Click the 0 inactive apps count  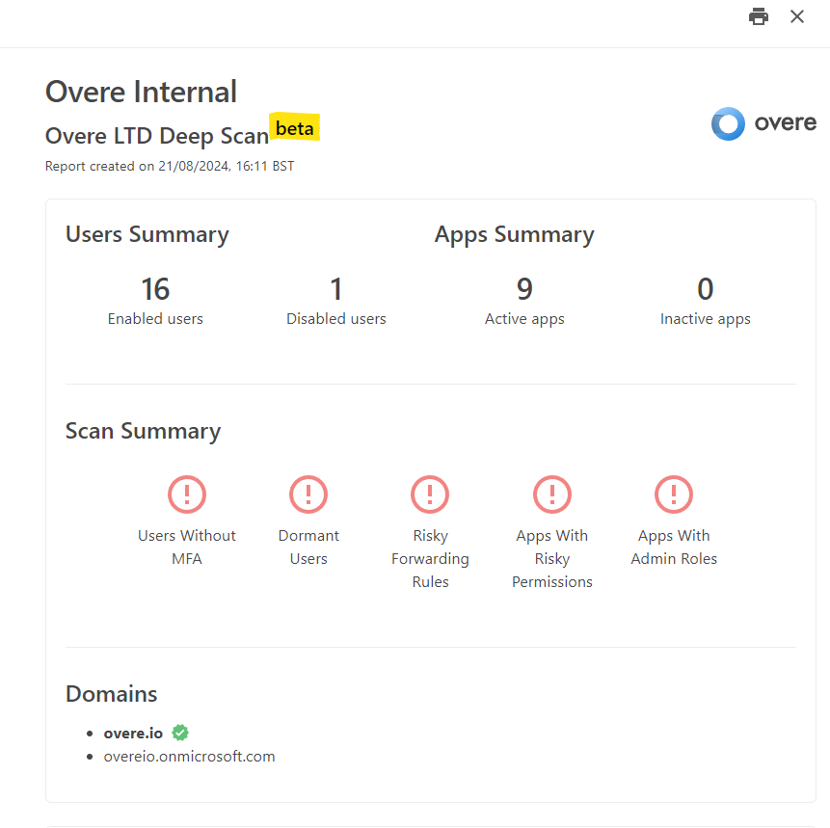[x=705, y=289]
